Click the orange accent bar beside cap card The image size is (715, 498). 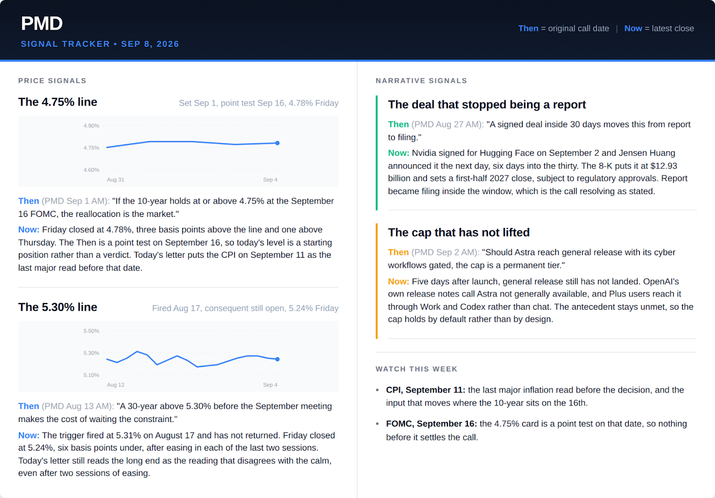(x=377, y=281)
